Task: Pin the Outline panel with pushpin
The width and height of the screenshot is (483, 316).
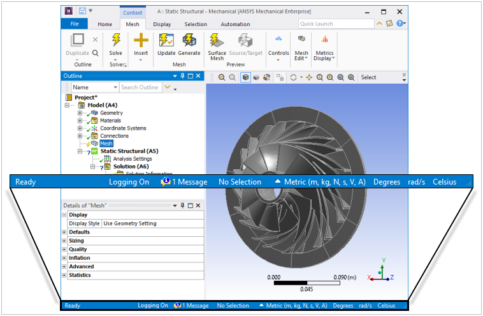Action: tap(182, 77)
